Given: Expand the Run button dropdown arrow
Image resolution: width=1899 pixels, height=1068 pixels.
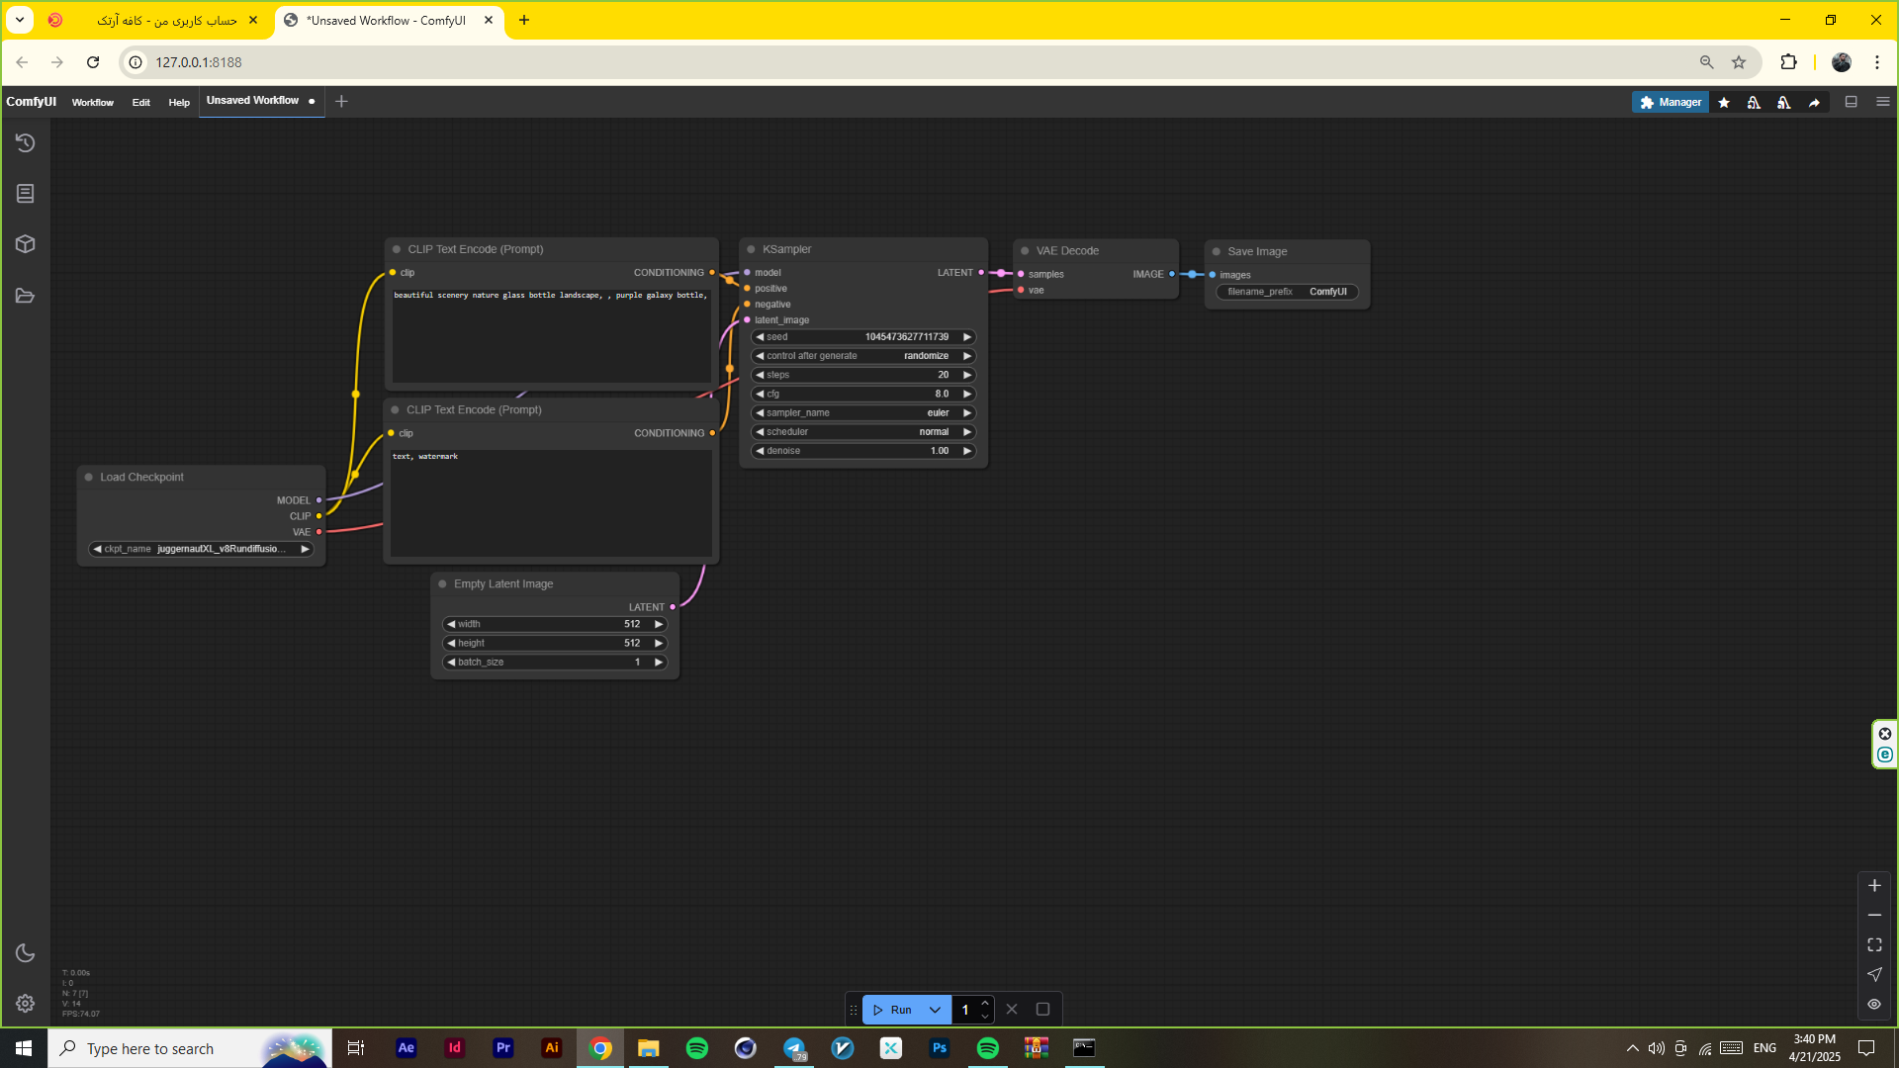Looking at the screenshot, I should point(935,1010).
